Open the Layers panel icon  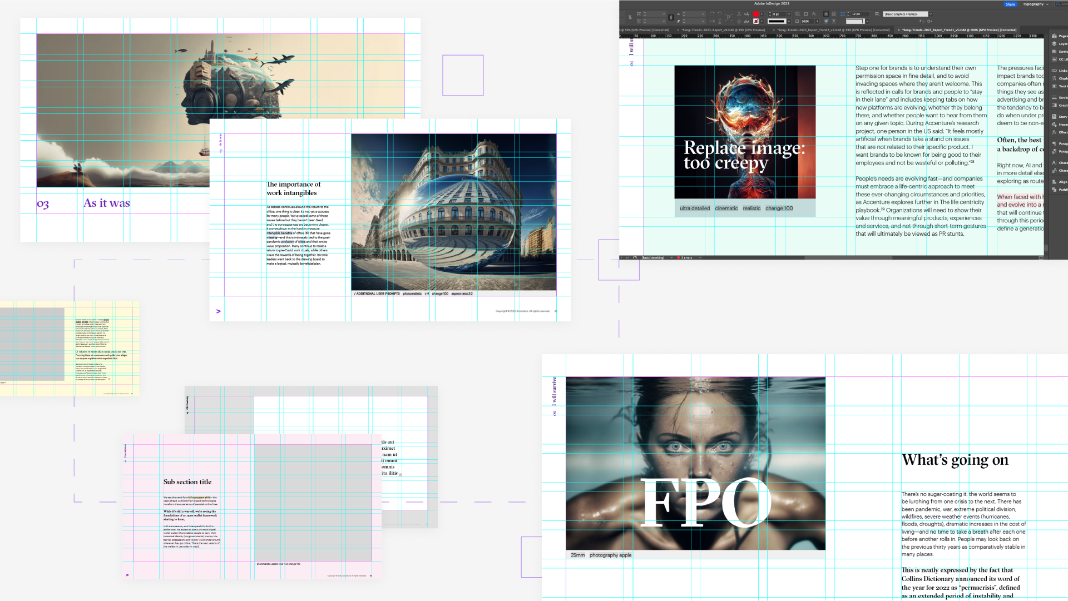(1054, 43)
